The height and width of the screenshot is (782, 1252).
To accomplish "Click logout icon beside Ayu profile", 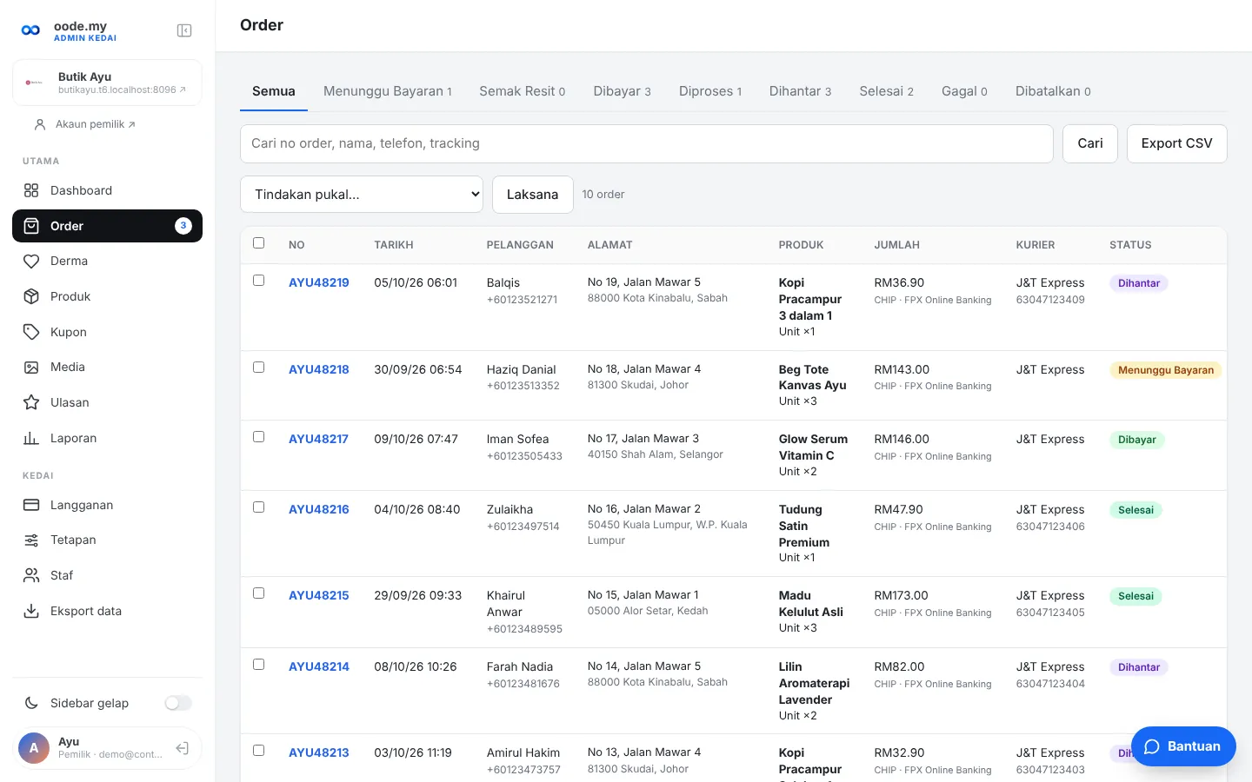I will (183, 748).
